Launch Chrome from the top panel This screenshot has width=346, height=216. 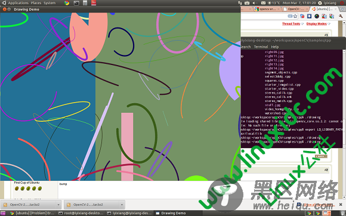pyautogui.click(x=67, y=3)
